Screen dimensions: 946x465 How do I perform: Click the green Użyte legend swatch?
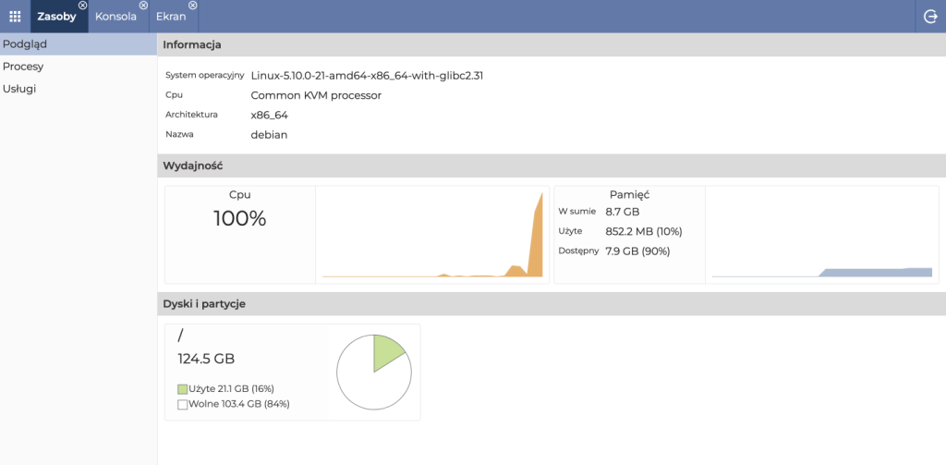pyautogui.click(x=182, y=389)
